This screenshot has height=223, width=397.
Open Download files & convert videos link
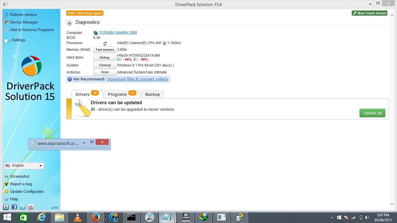[137, 79]
